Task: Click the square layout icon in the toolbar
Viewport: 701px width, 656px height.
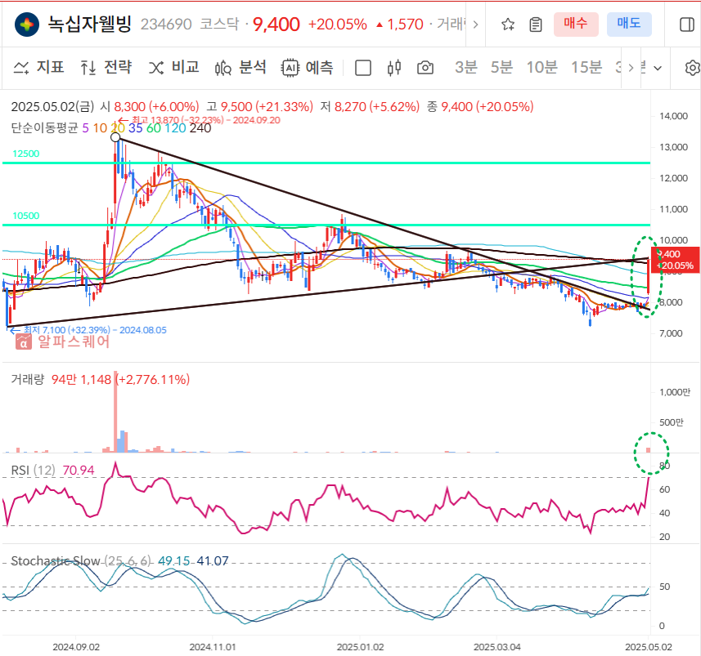Action: point(362,69)
